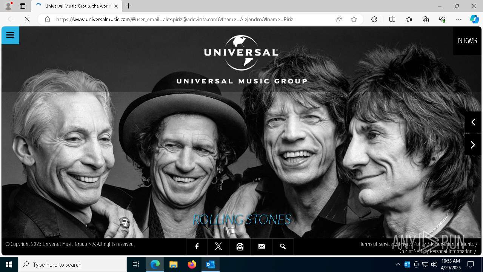
Task: Click the email envelope icon
Action: (261, 247)
